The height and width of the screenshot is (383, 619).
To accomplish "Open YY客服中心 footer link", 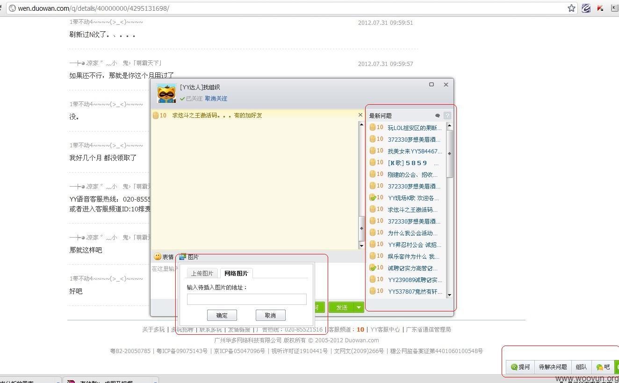I will click(x=385, y=330).
